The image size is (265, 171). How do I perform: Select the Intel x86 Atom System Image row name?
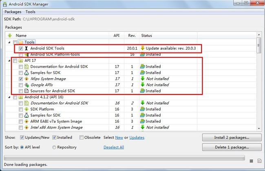pos(56,127)
